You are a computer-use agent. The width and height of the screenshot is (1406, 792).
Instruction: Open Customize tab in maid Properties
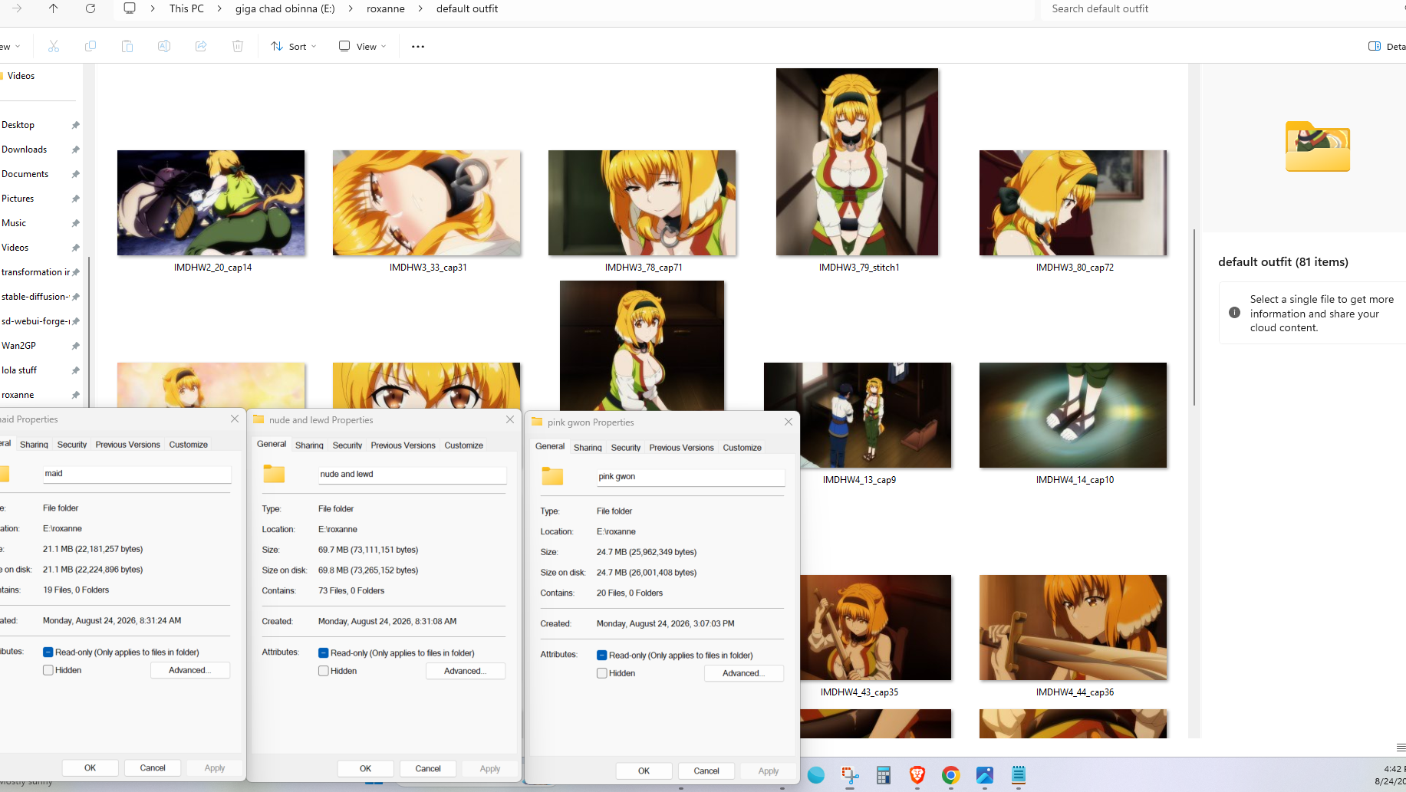(189, 445)
